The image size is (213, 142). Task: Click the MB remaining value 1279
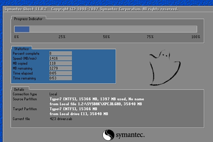pos(61,68)
